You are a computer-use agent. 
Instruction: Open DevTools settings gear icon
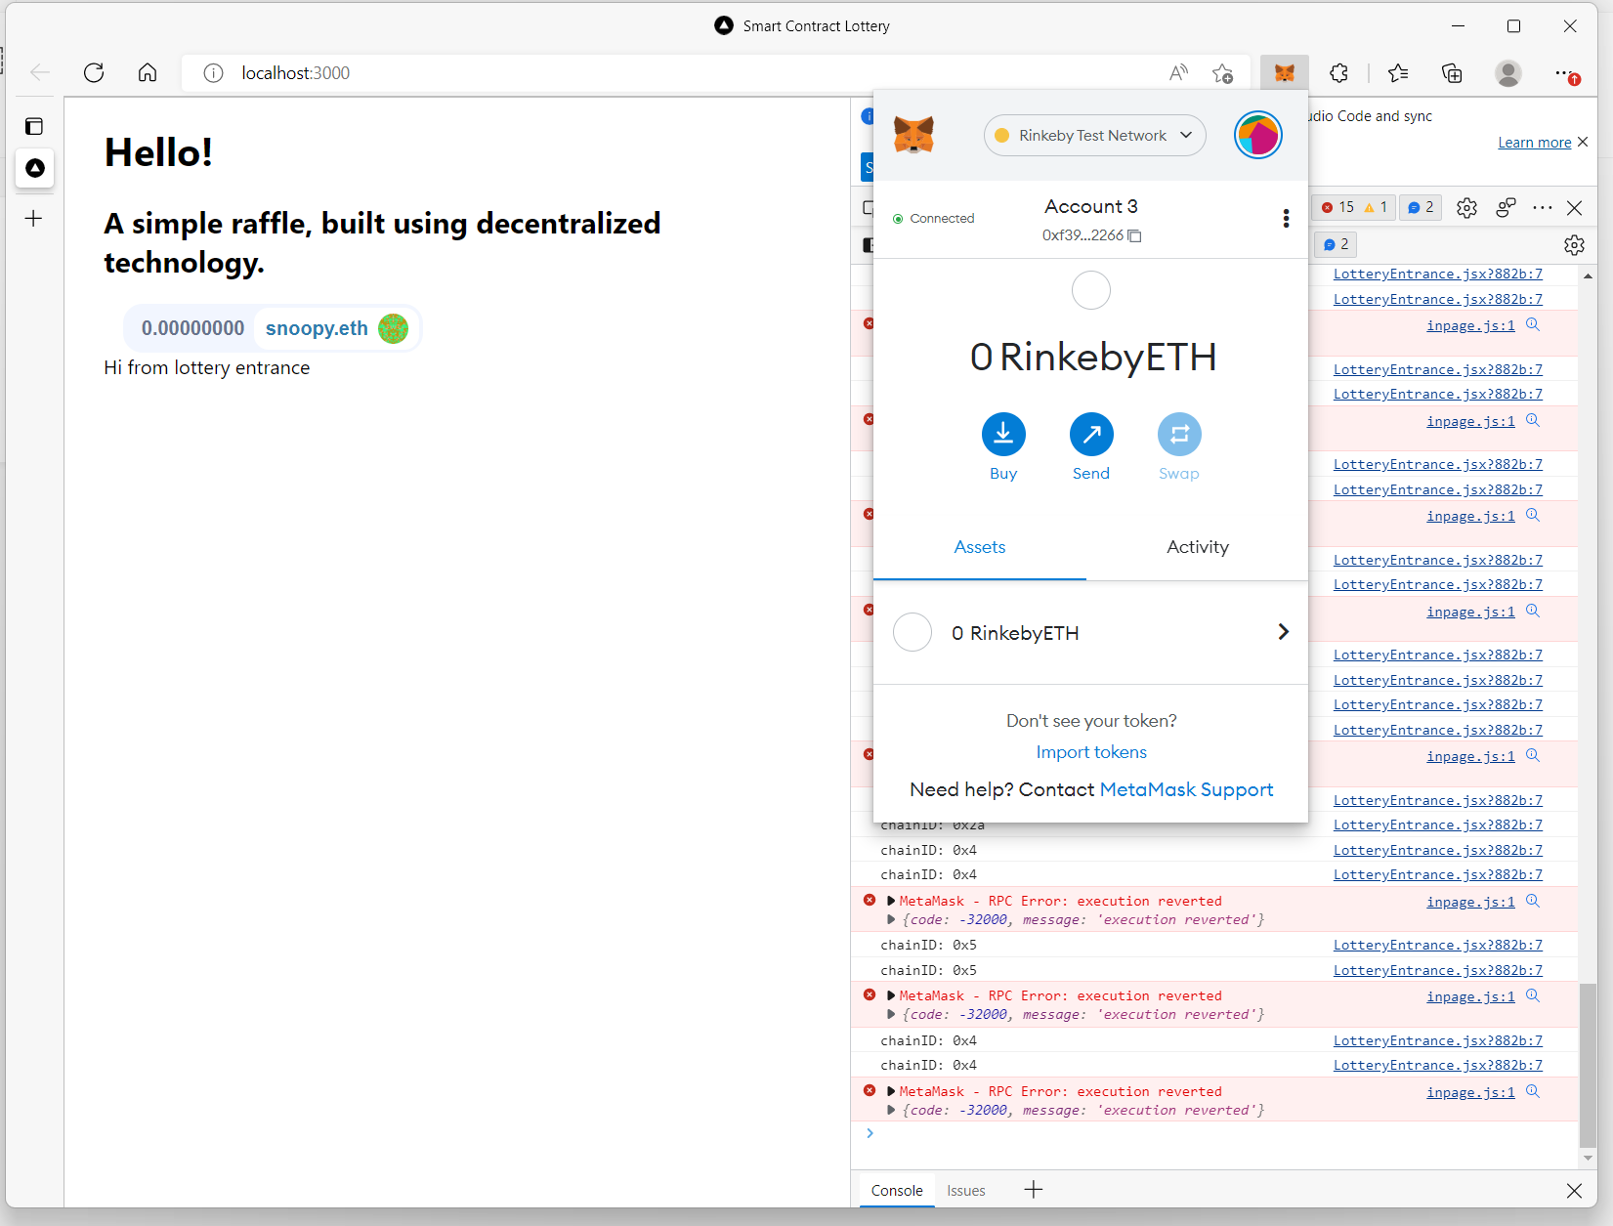1466,207
